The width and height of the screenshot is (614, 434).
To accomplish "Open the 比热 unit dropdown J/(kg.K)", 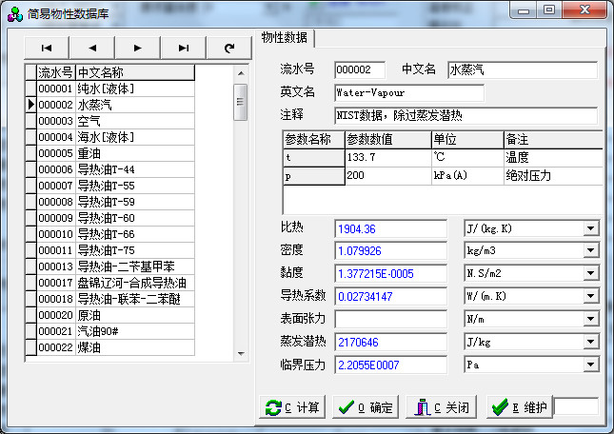I will 590,228.
